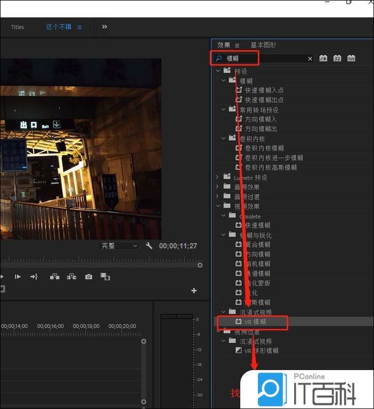
Task: Click the Extract button in monitor controls
Action: [71, 277]
